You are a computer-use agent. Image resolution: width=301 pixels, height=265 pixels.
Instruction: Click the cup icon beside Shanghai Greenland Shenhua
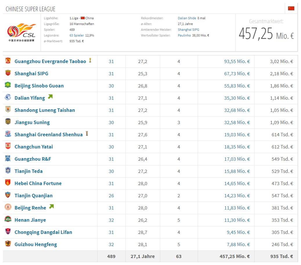[x=87, y=134]
